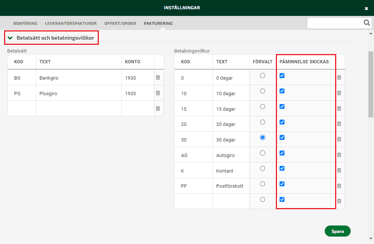This screenshot has width=374, height=244.
Task: Delete the 0 dagar payment term
Action: click(x=339, y=77)
